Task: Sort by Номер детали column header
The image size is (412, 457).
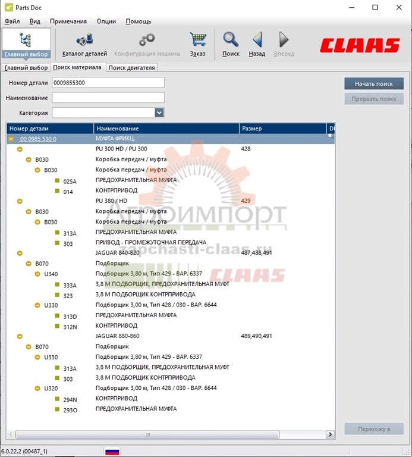Action: click(x=50, y=129)
